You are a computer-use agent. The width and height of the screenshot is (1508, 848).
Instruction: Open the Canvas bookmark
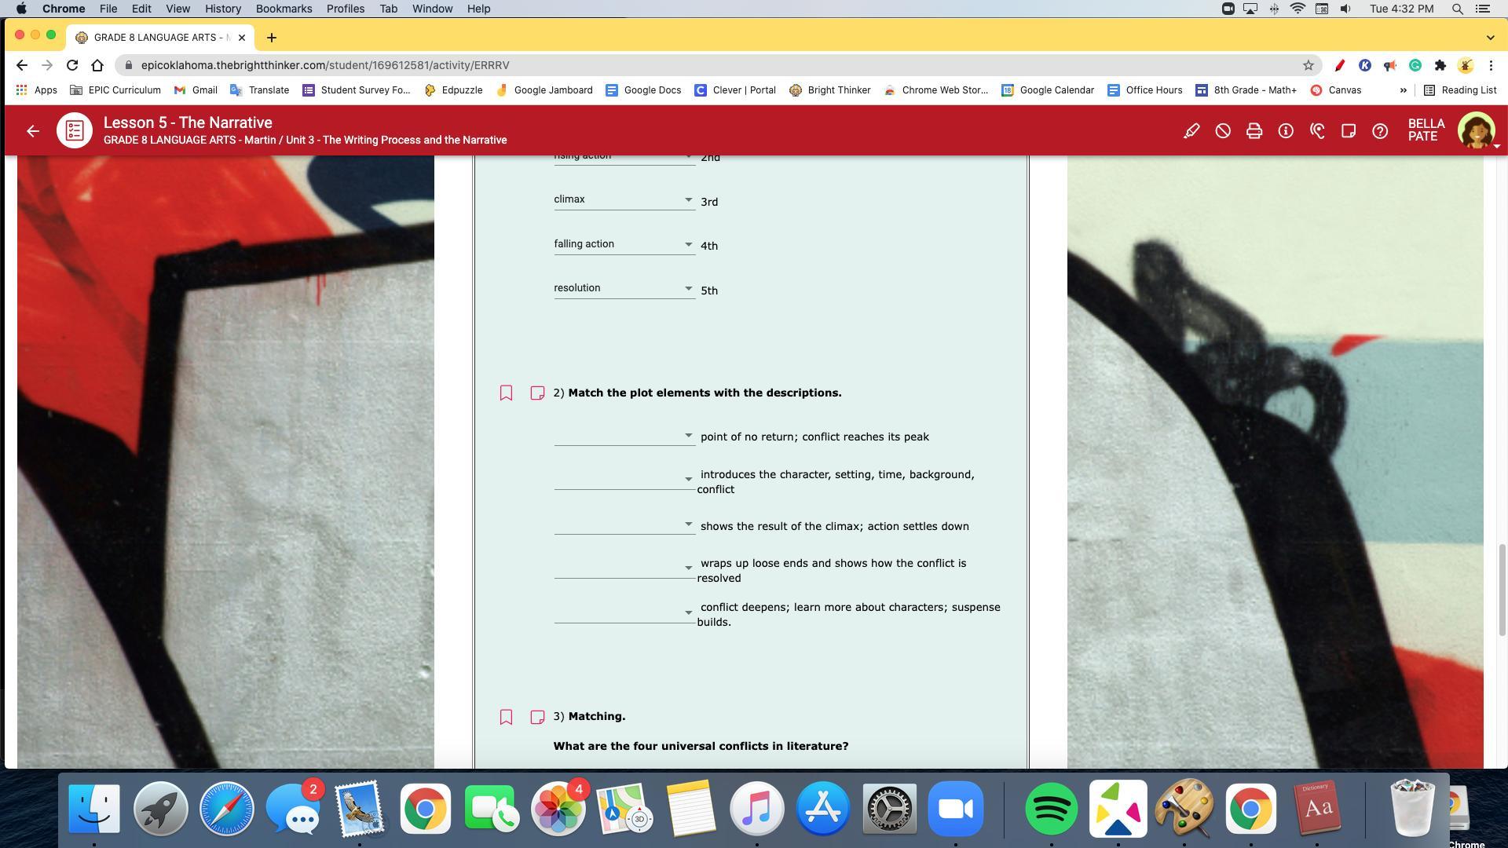pos(1335,90)
